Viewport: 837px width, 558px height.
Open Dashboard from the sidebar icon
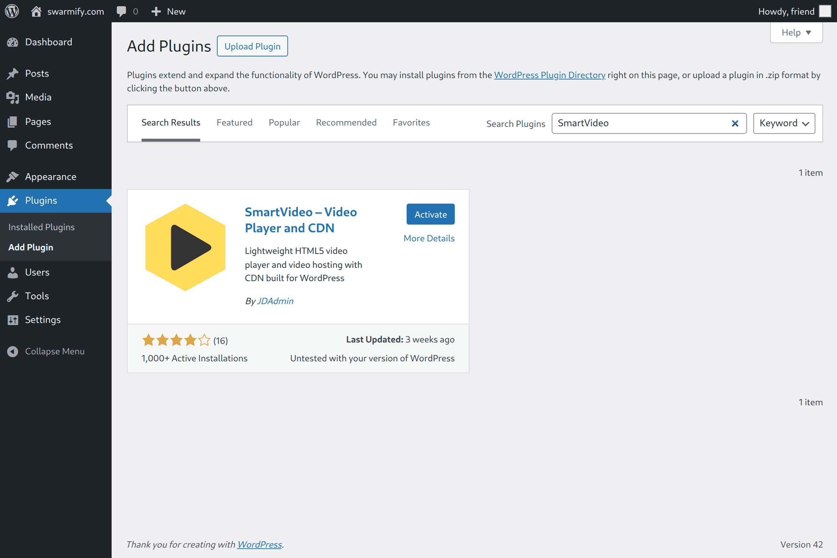13,42
